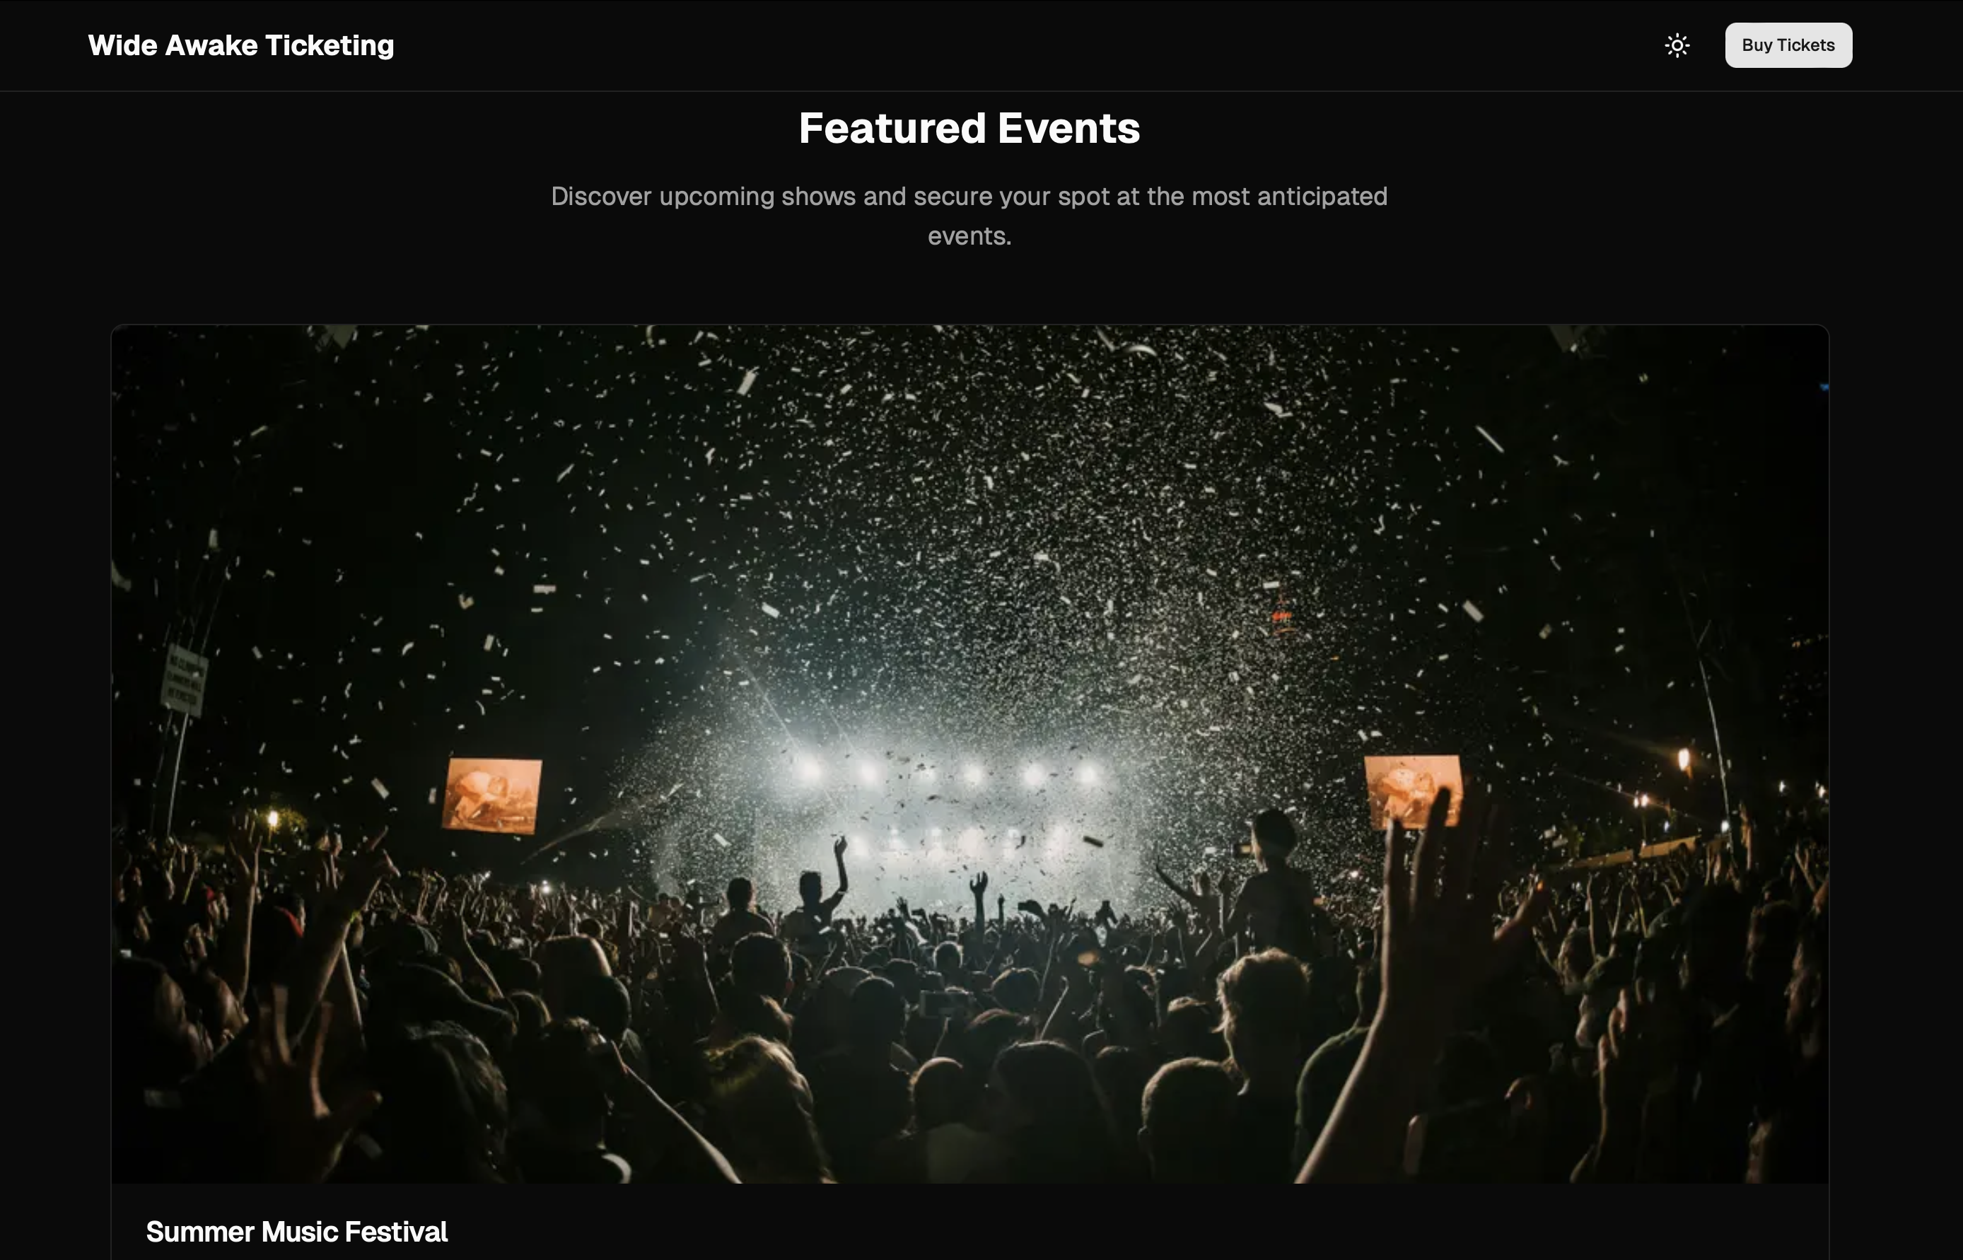Click the word 'Ticketing' in the logo
Viewport: 1963px width, 1260px height.
click(330, 45)
